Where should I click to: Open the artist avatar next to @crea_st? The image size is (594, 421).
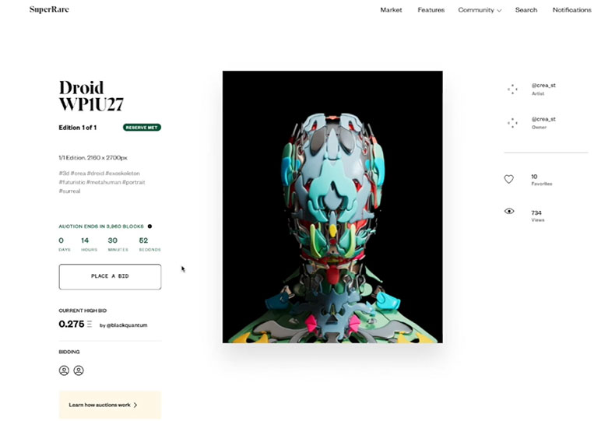(512, 89)
